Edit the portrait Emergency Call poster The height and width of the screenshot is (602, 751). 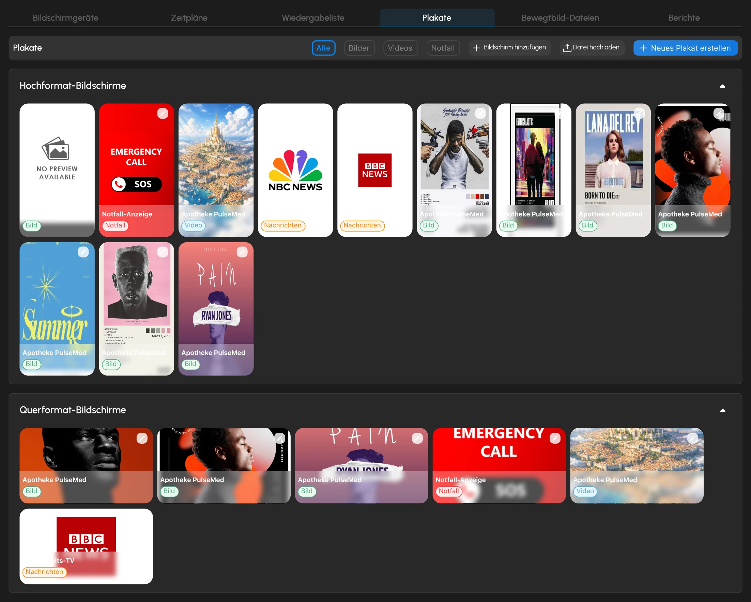pyautogui.click(x=162, y=113)
